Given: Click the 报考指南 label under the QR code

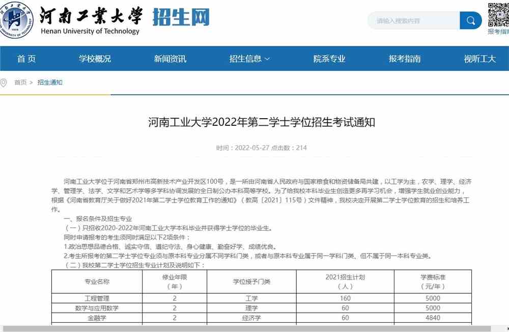Looking at the screenshot, I should coord(499,32).
